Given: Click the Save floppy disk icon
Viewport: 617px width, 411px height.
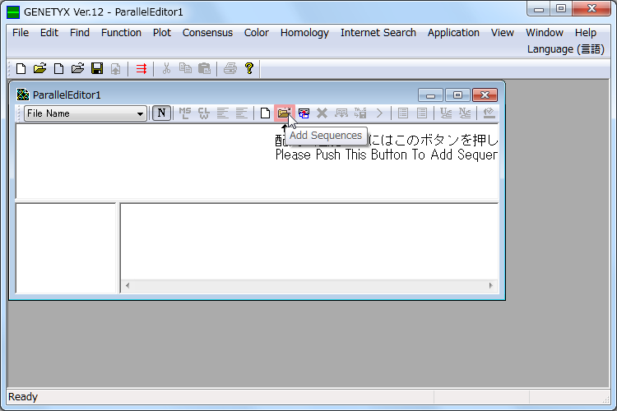Looking at the screenshot, I should 97,69.
